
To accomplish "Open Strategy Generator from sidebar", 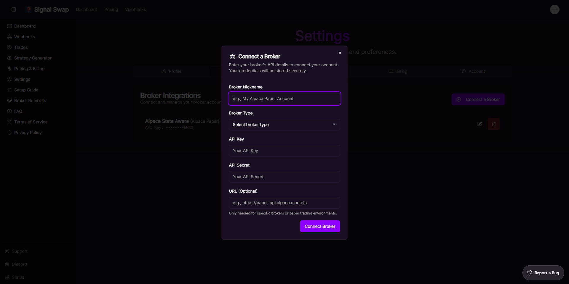I will pyautogui.click(x=33, y=58).
